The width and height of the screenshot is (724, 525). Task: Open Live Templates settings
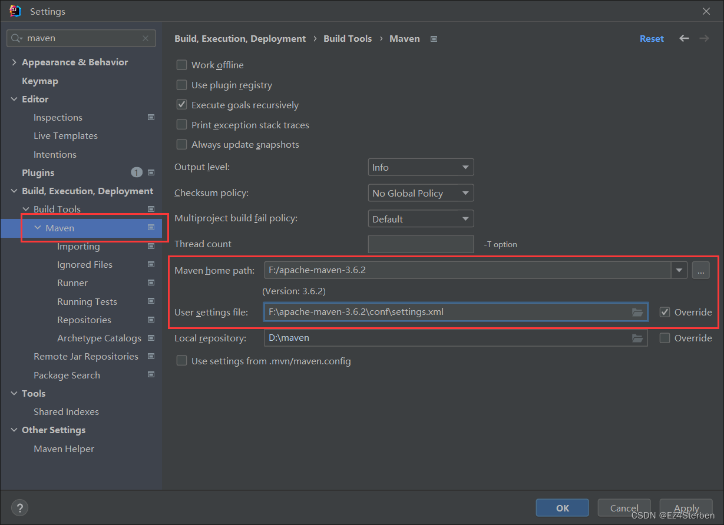tap(65, 135)
